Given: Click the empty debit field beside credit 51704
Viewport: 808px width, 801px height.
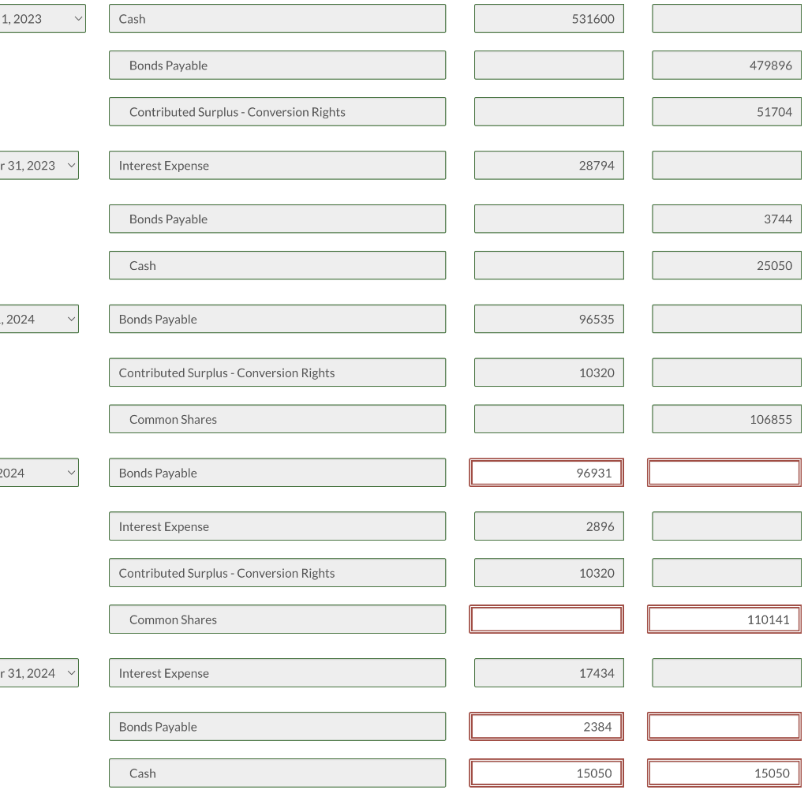Looking at the screenshot, I should 549,112.
